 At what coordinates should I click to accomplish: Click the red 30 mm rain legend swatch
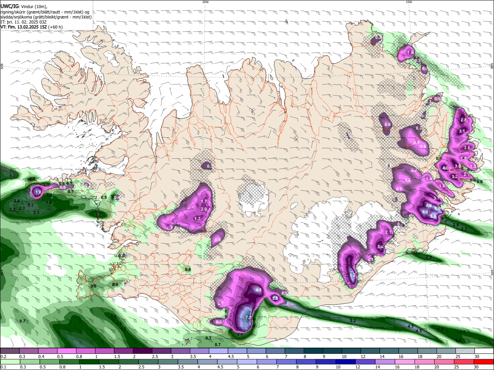(483, 362)
